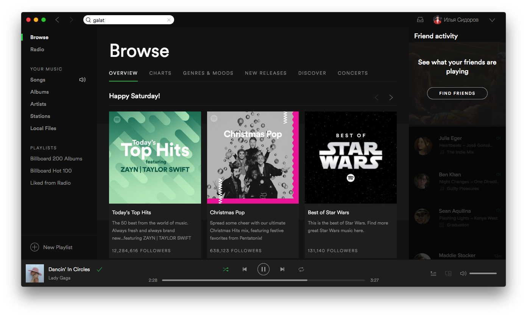
Task: Click the Best of Star Wars title
Action: pos(328,212)
